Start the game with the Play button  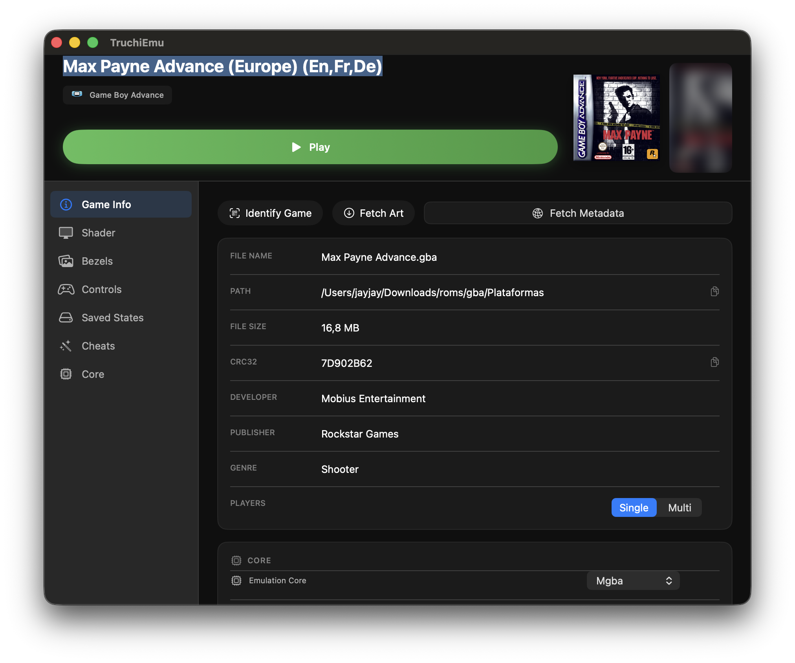coord(310,147)
